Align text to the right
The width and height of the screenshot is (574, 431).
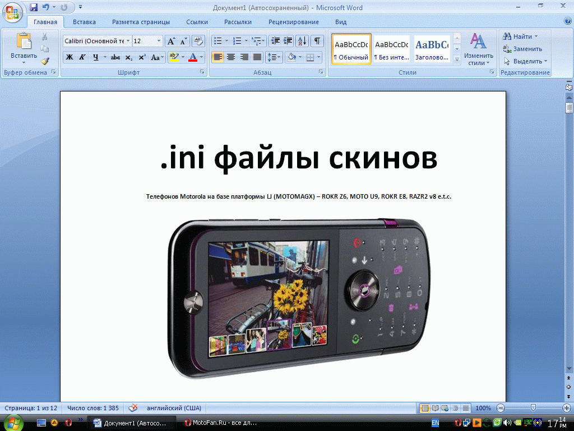244,57
